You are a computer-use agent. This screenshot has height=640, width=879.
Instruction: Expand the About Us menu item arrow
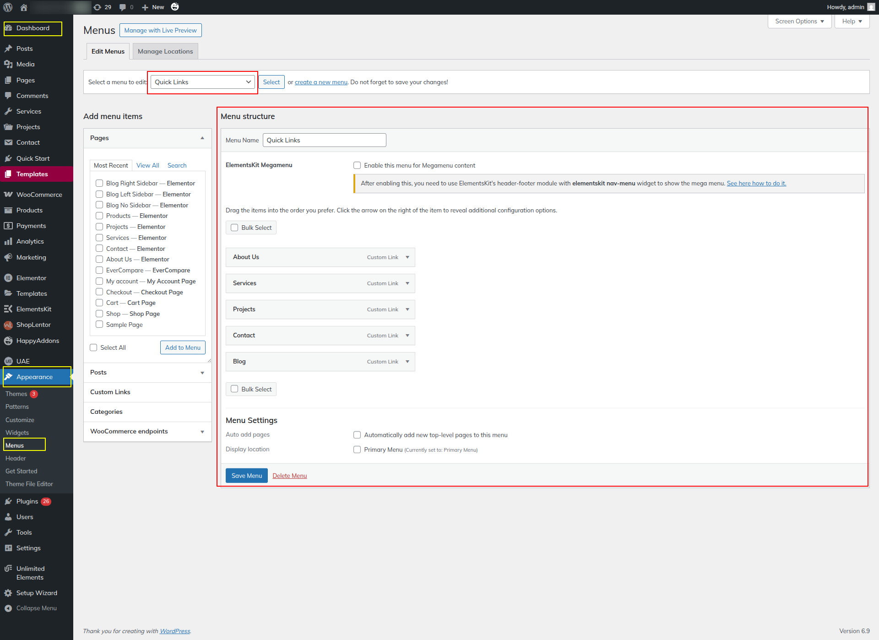(407, 257)
